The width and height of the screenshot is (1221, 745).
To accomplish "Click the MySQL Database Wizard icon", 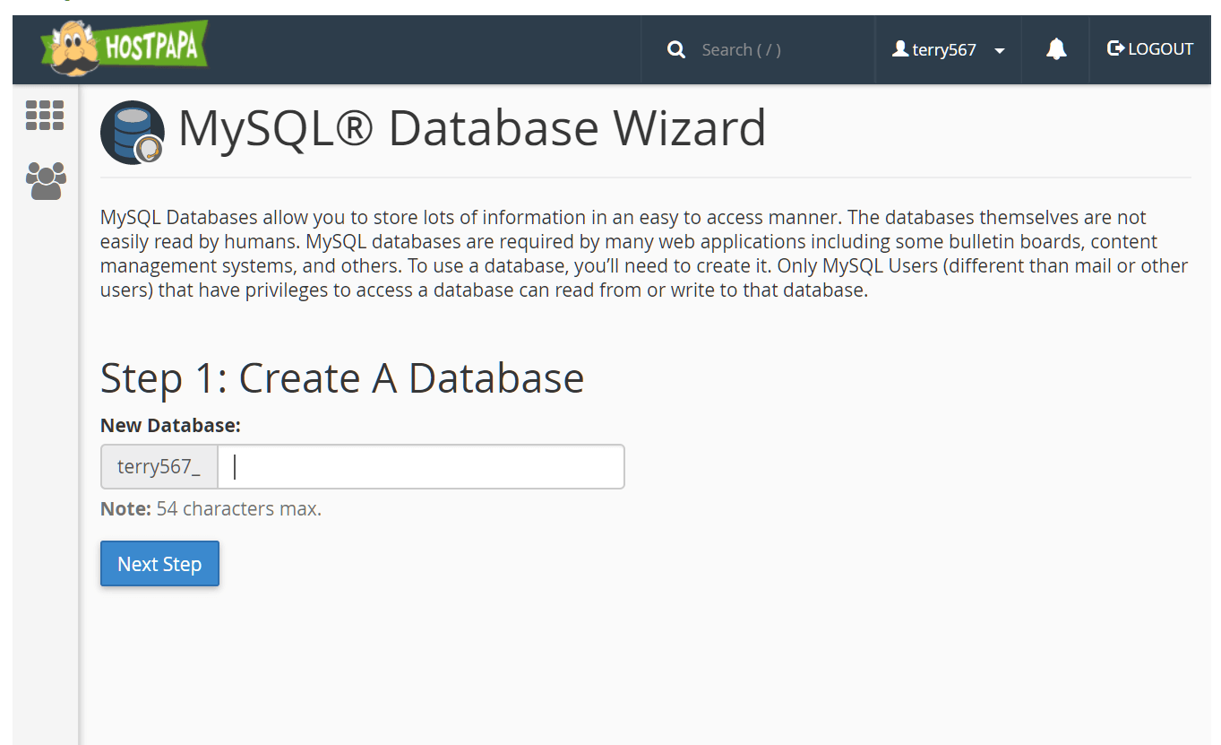I will click(x=133, y=133).
